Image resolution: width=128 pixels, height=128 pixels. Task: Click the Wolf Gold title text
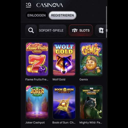click(x=59, y=79)
